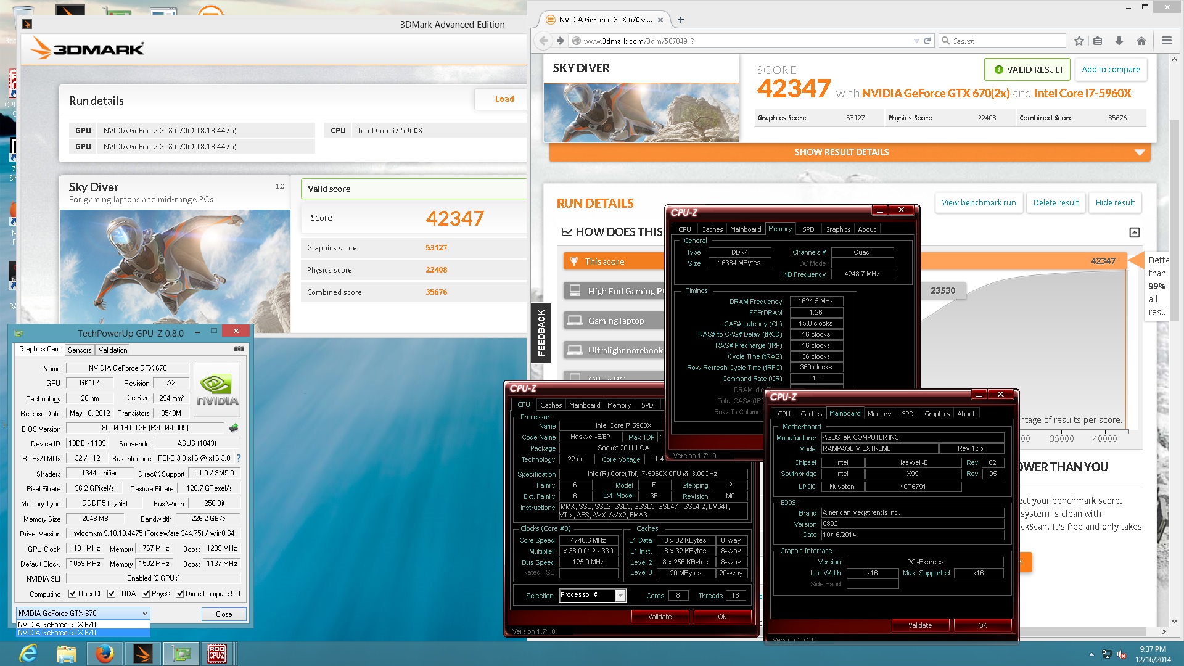Bookmark this page with star icon
This screenshot has width=1184, height=666.
(x=1079, y=41)
